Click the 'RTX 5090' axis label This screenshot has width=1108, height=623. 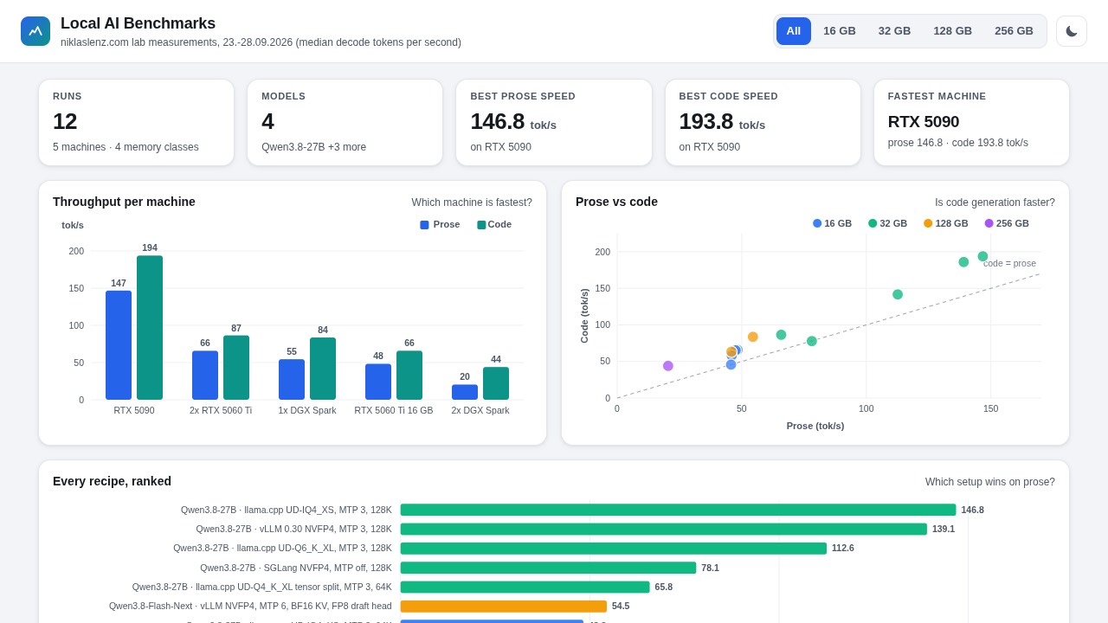click(134, 410)
